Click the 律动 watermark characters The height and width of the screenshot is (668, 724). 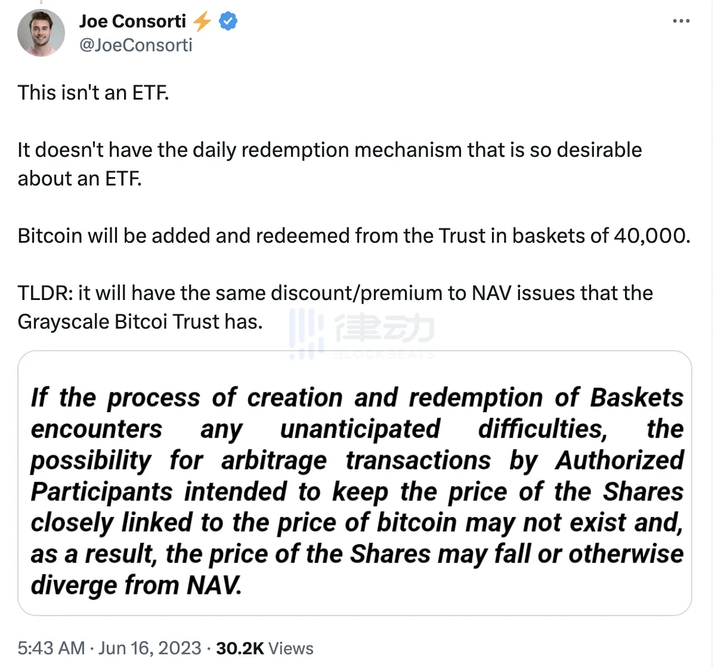[x=385, y=329]
